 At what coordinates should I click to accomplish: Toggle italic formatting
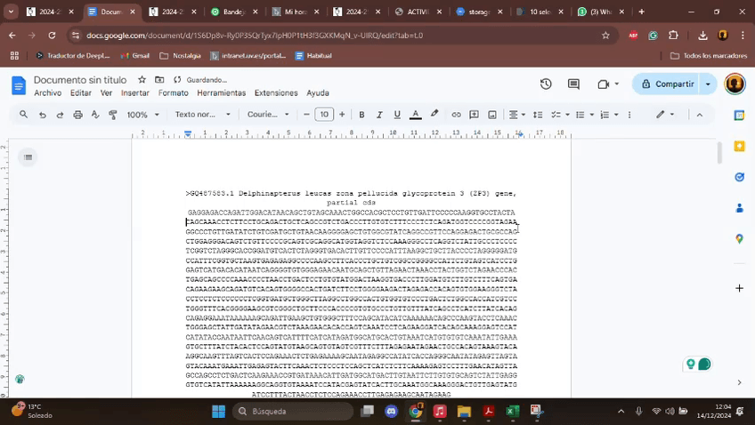(x=379, y=115)
